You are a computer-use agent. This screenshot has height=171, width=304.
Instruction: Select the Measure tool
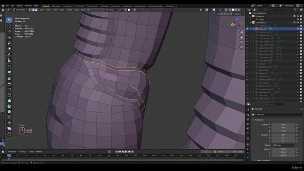[9, 60]
